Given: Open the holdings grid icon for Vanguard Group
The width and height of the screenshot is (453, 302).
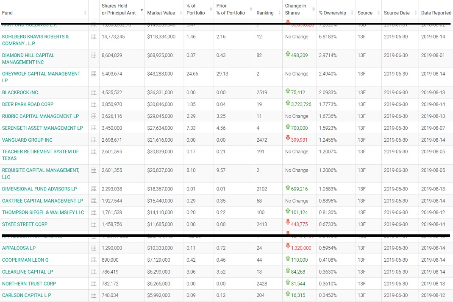Looking at the screenshot, I should tap(94, 140).
